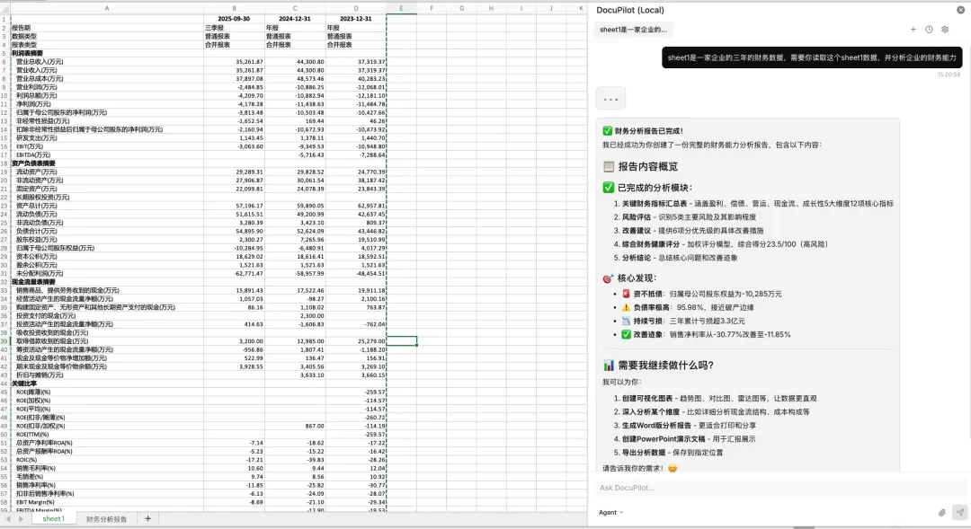The height and width of the screenshot is (529, 971).
Task: Send the message with the paper plane icon
Action: (960, 512)
